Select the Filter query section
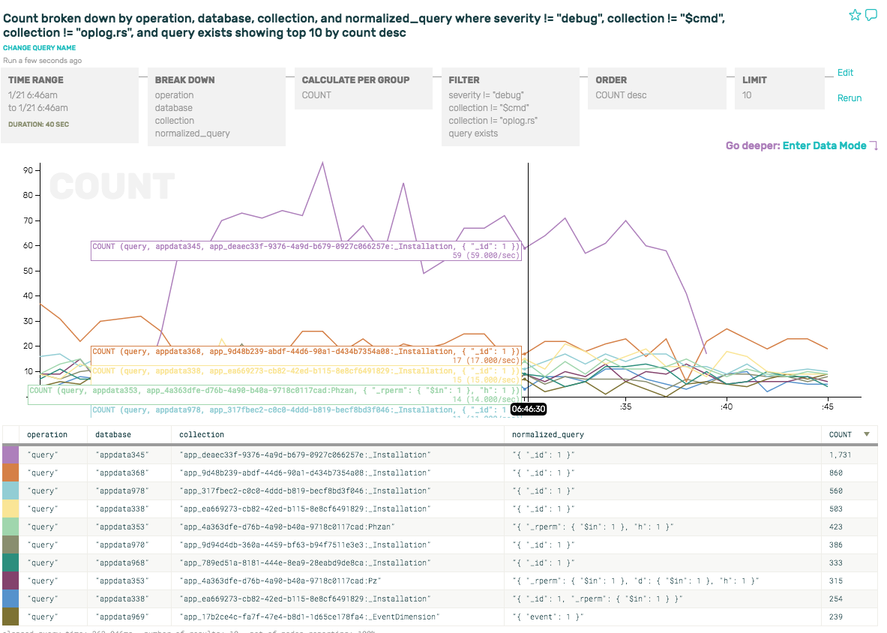 click(x=511, y=106)
